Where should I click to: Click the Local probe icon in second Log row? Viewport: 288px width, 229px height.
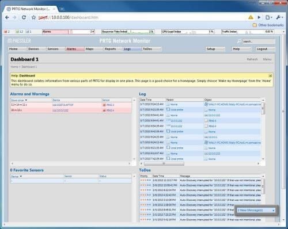[168, 109]
